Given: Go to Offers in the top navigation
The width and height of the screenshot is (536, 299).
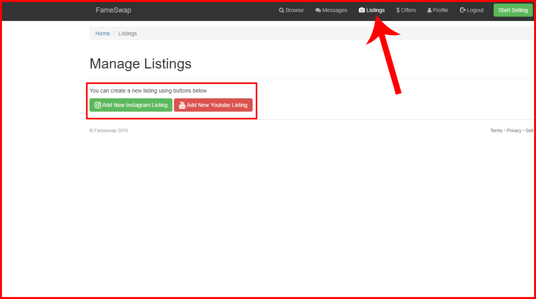Looking at the screenshot, I should click(406, 10).
